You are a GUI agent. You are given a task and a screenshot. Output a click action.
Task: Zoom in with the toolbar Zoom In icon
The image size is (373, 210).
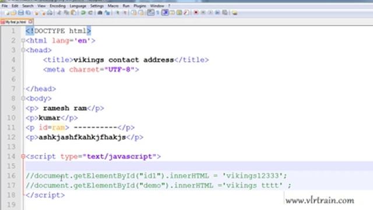118,13
